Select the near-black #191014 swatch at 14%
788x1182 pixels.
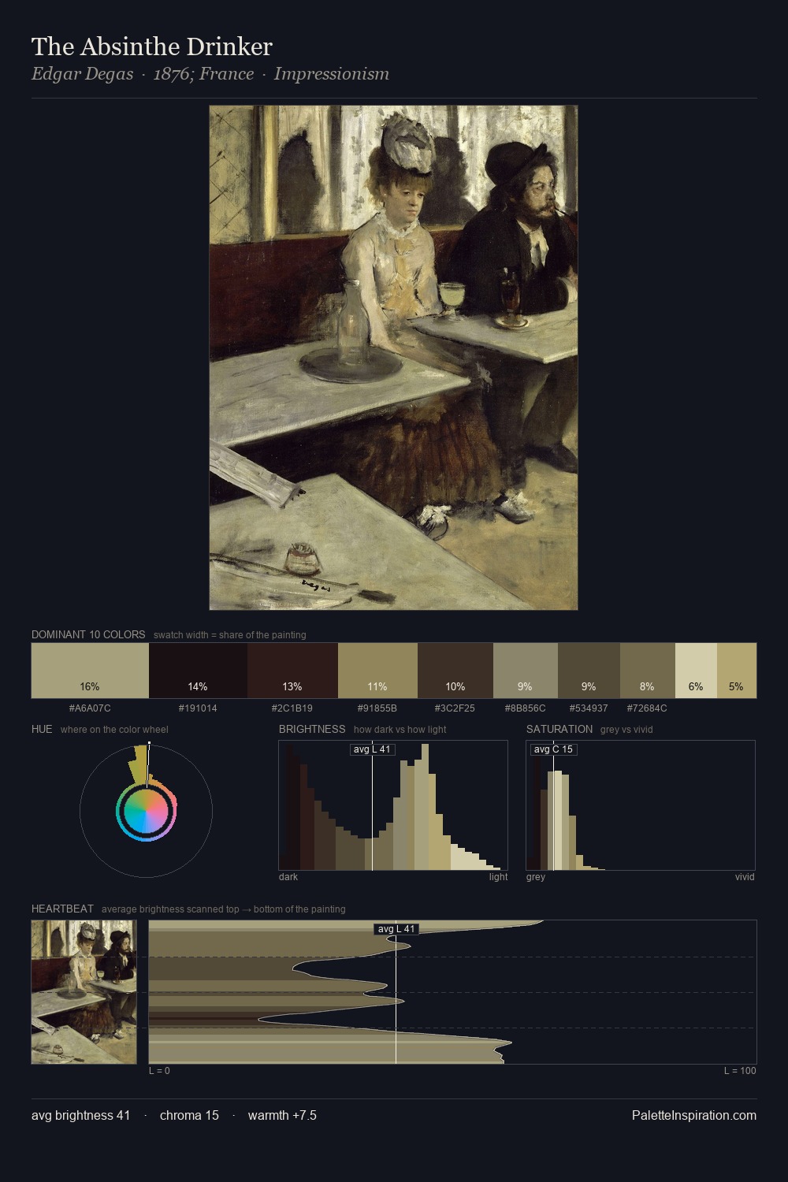point(198,671)
